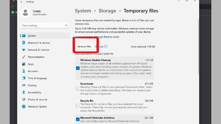Click the Personalization paintbrush icon

24,57
